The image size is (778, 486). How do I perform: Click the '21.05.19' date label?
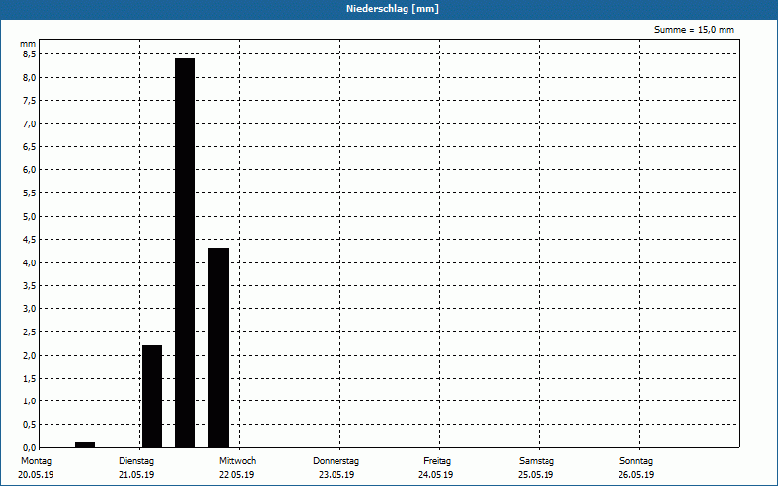[136, 475]
